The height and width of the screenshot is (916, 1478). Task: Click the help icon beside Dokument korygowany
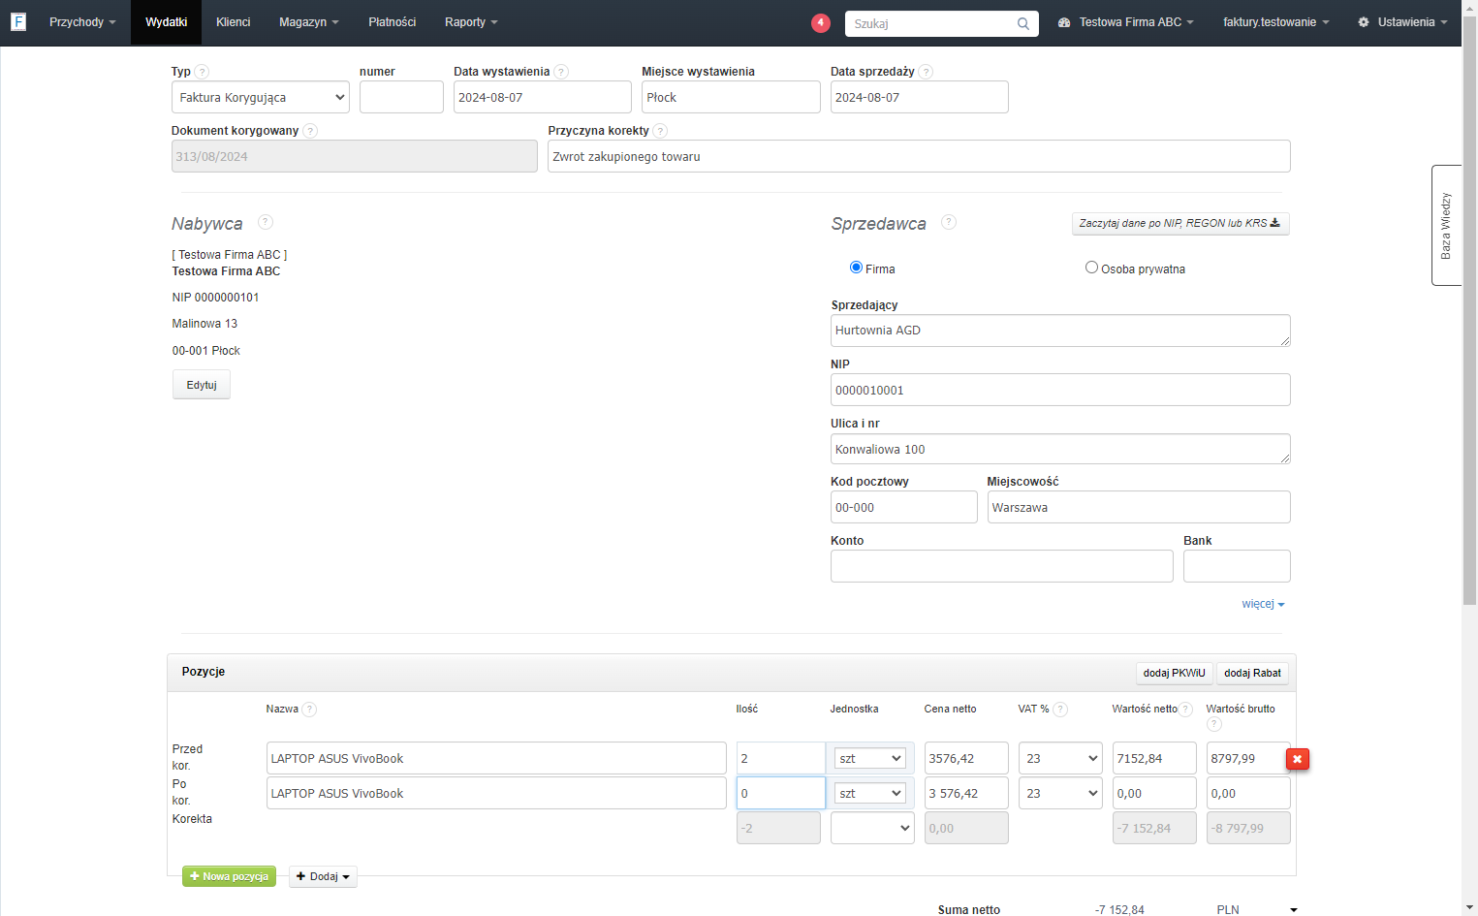click(x=310, y=131)
